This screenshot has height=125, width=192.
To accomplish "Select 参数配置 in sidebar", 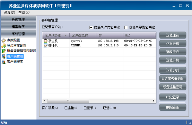I will (x=14, y=40).
